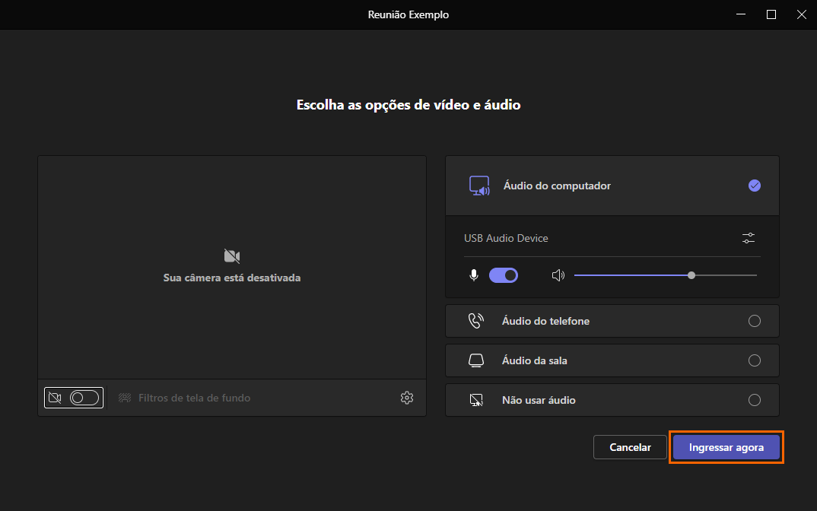Select the Áudio da sala radio button
This screenshot has height=511, width=817.
(755, 360)
